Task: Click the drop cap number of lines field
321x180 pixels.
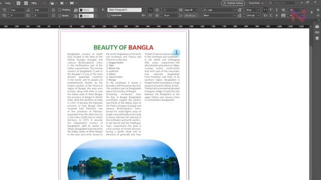Action: coord(18,15)
